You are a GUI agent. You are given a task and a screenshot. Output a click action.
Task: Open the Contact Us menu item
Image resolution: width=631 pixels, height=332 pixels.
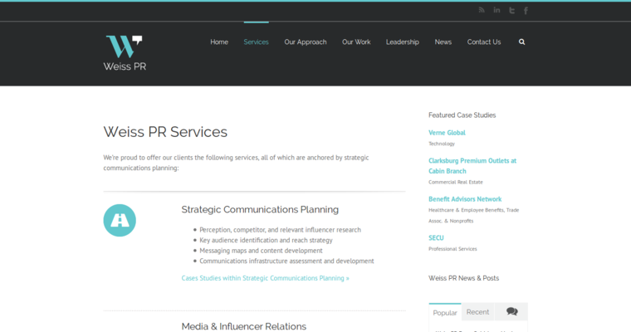point(484,41)
